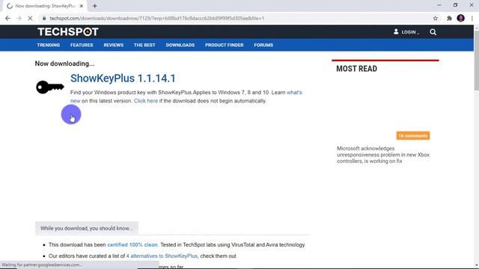479x269 pixels.
Task: Open the PRODUCT FINDER menu item
Action: point(225,45)
